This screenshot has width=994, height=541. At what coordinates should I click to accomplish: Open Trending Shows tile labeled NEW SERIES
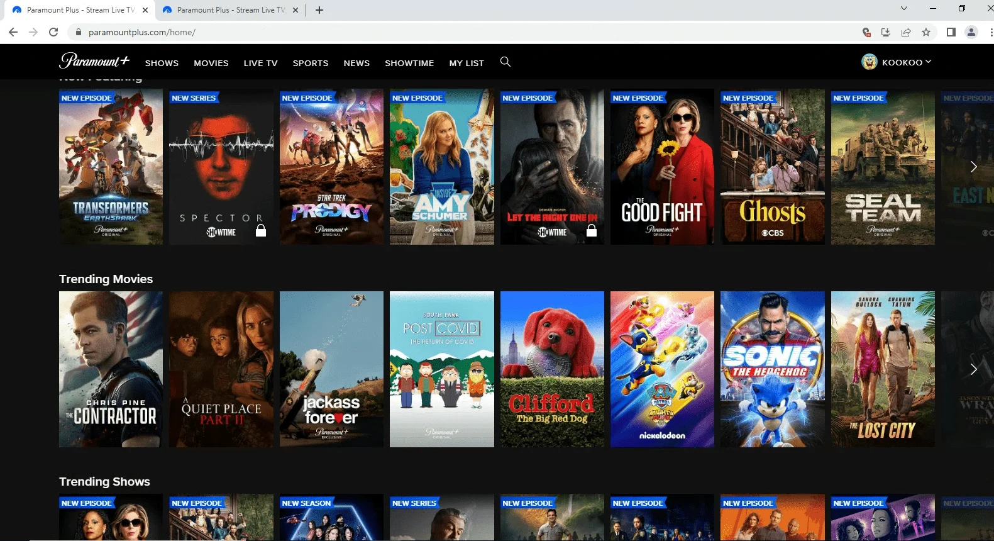[442, 517]
